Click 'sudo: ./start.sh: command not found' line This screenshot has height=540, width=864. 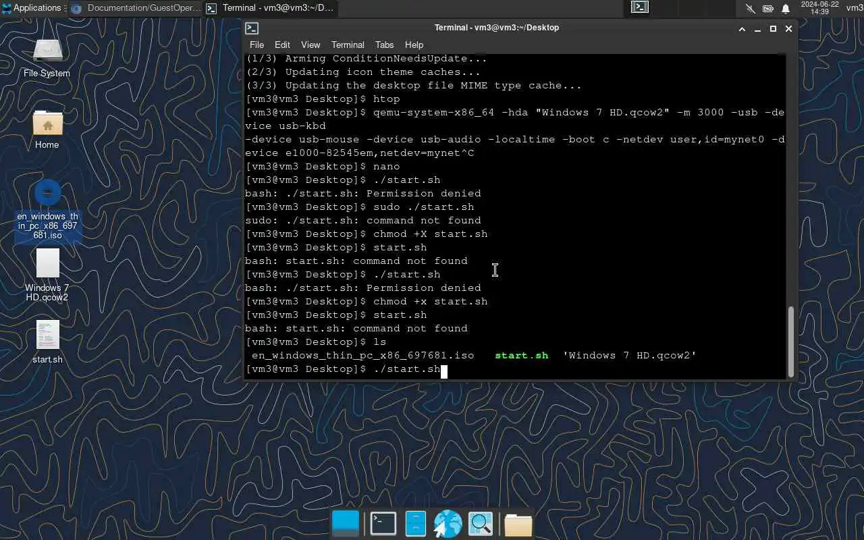tap(363, 220)
